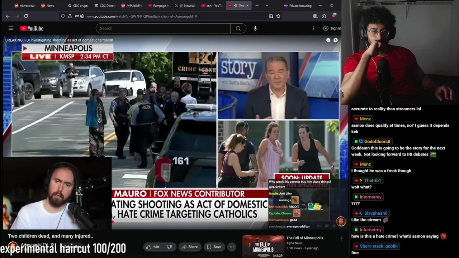Open Alpha News channel link
459x258 pixels.
pos(294,243)
